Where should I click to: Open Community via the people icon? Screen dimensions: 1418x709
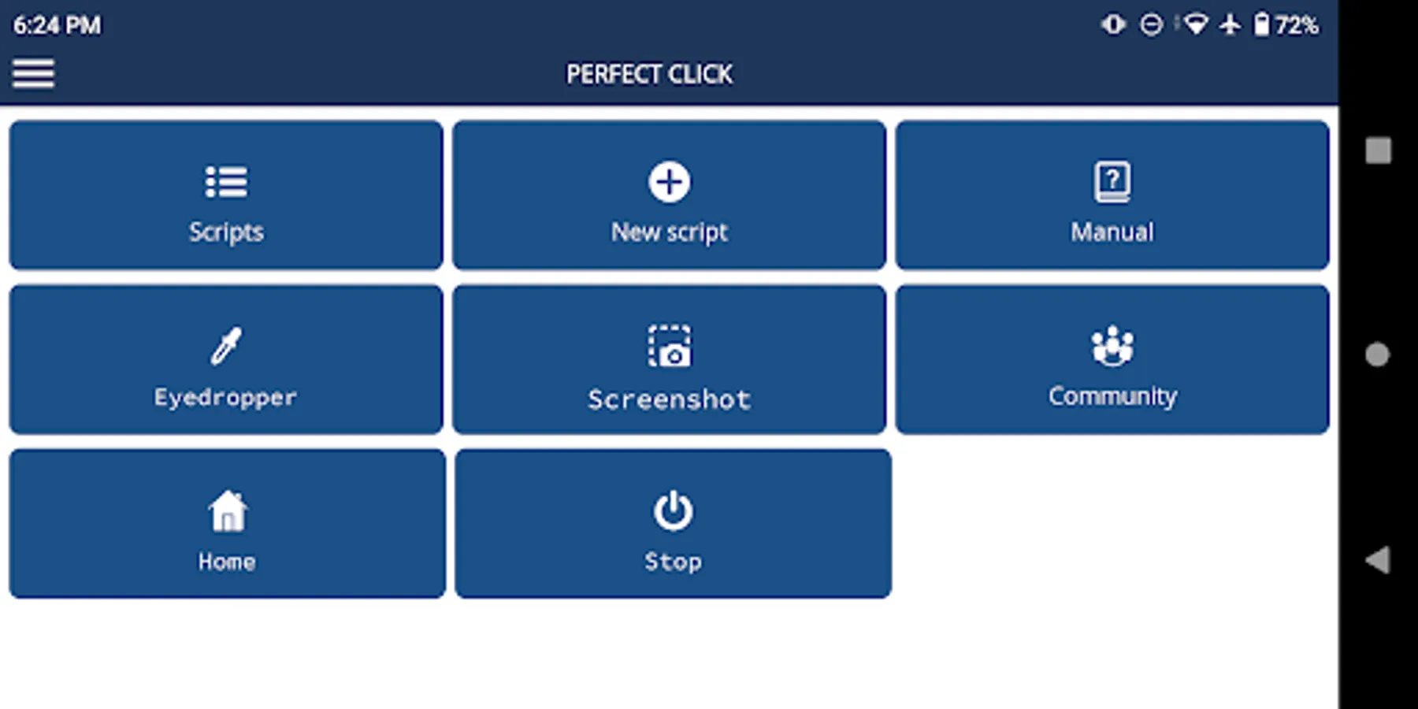[1112, 346]
